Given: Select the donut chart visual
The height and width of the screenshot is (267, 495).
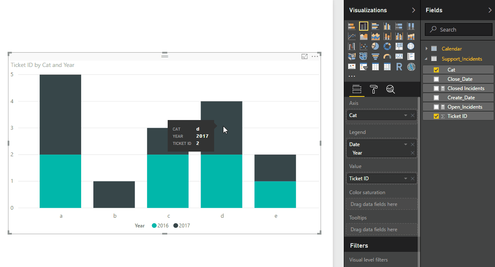Looking at the screenshot, I should (387, 46).
